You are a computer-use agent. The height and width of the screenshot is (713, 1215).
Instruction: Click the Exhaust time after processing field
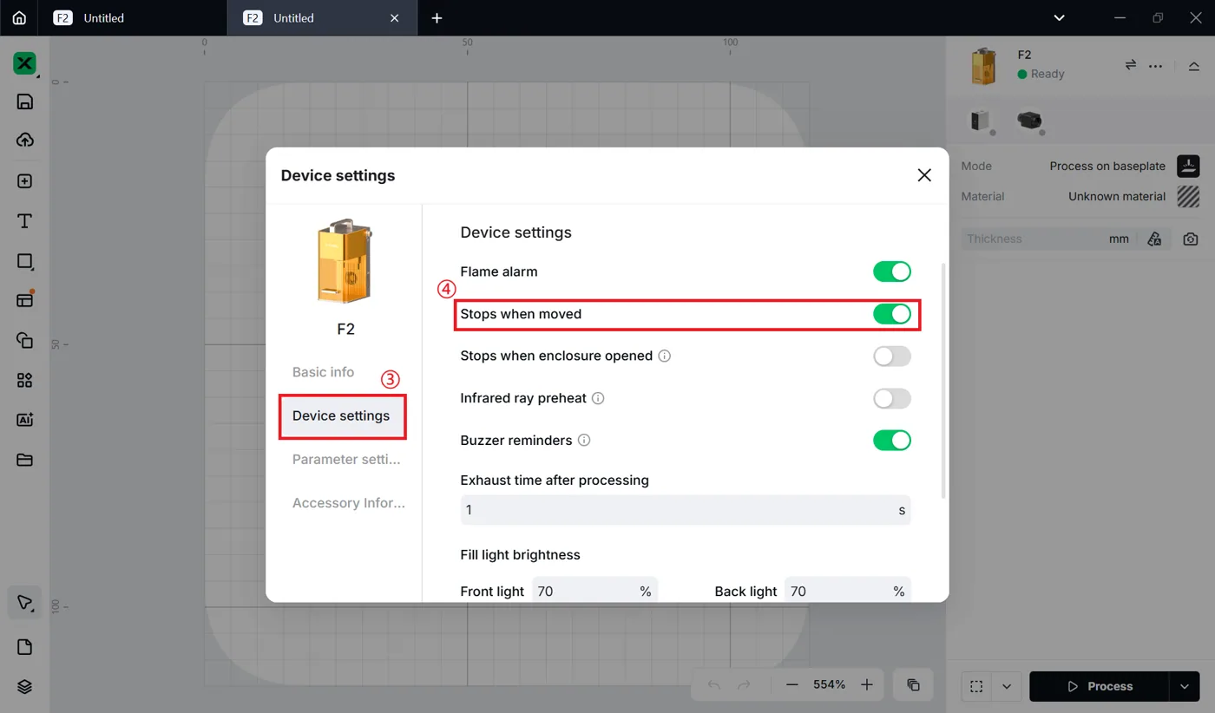coord(686,510)
